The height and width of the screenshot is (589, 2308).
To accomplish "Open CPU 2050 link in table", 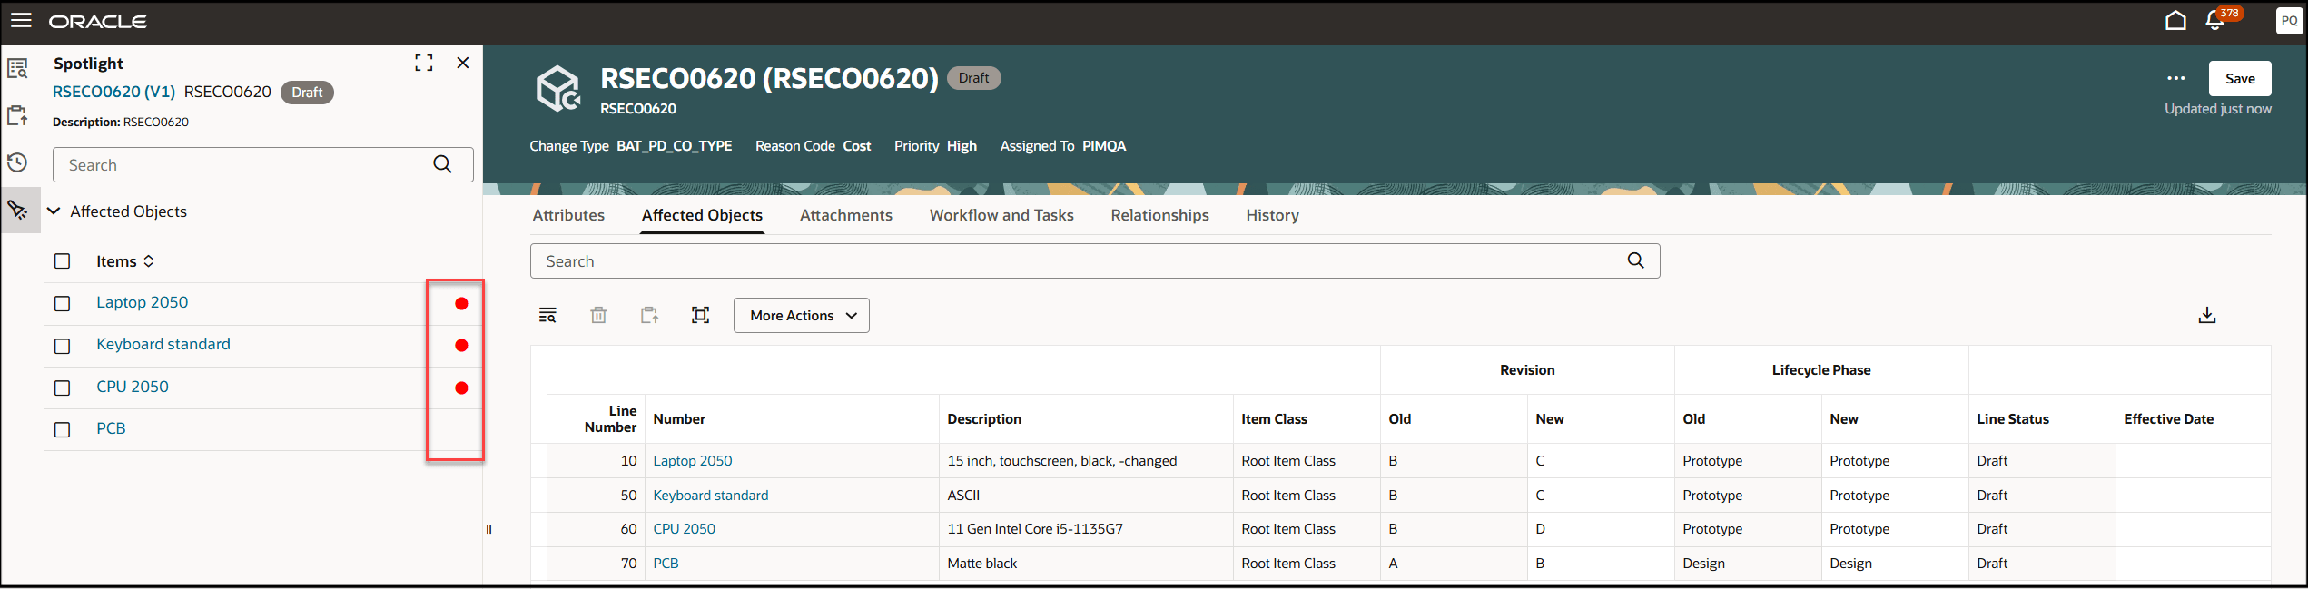I will [685, 529].
